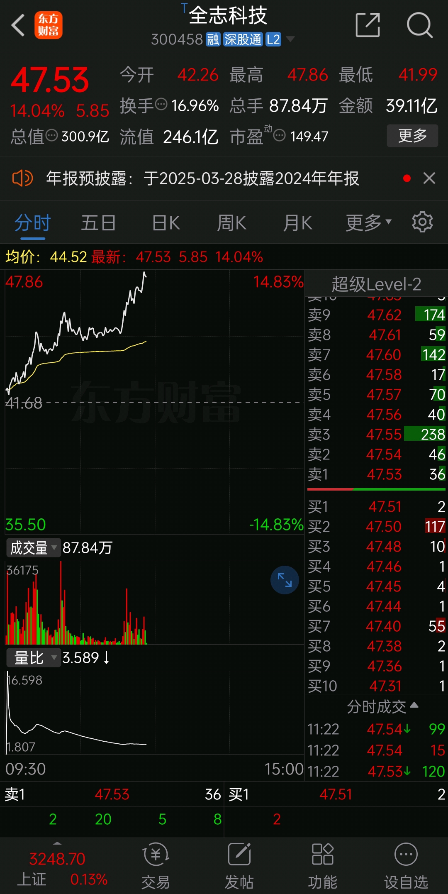Dismiss the announcement banner with X
448x894 pixels.
click(x=429, y=178)
